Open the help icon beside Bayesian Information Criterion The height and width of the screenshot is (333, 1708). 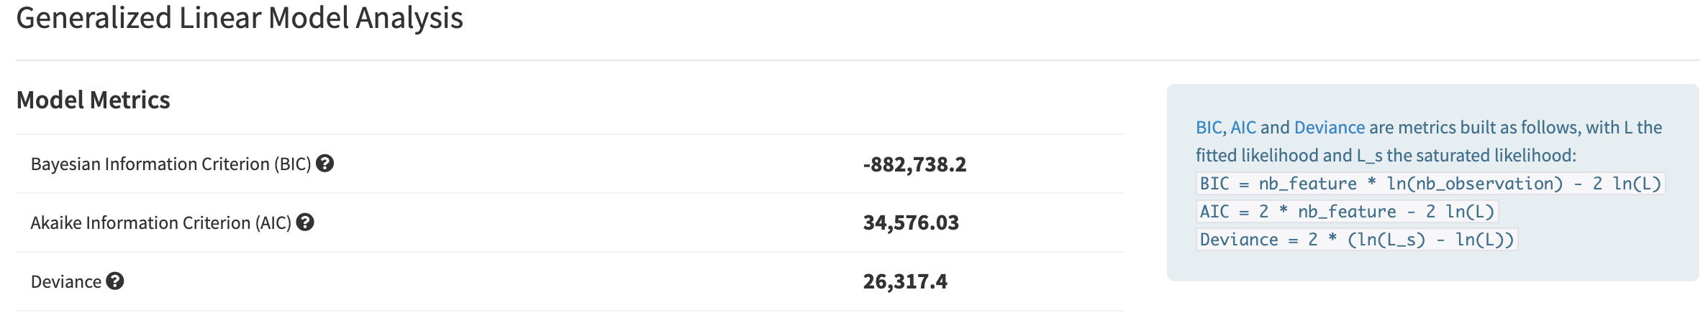[x=325, y=164]
